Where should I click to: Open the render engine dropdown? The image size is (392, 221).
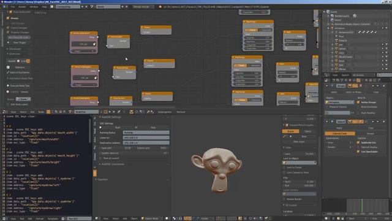tap(143, 7)
